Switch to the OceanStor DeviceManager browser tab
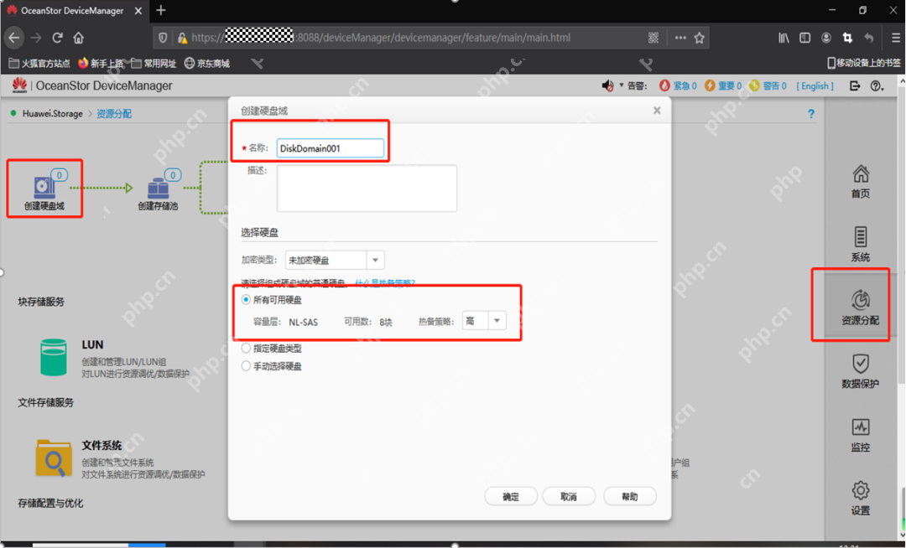Image resolution: width=906 pixels, height=548 pixels. [x=71, y=12]
